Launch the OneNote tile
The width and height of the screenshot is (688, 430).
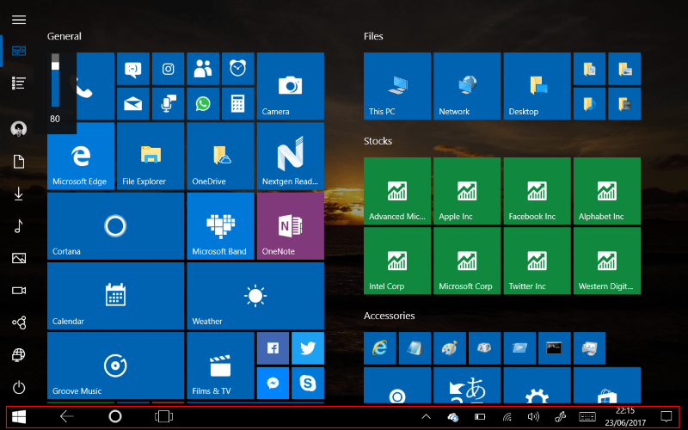(291, 226)
